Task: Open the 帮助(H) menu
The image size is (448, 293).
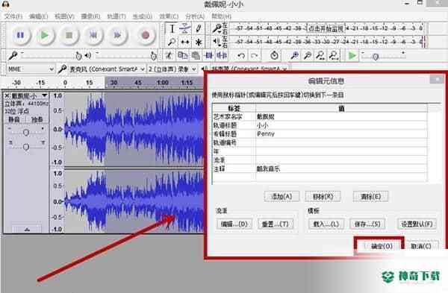Action: point(222,16)
